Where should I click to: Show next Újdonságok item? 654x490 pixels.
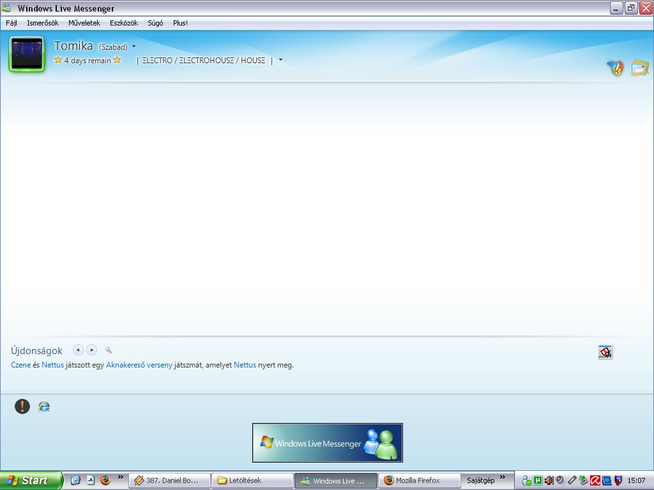(x=92, y=350)
